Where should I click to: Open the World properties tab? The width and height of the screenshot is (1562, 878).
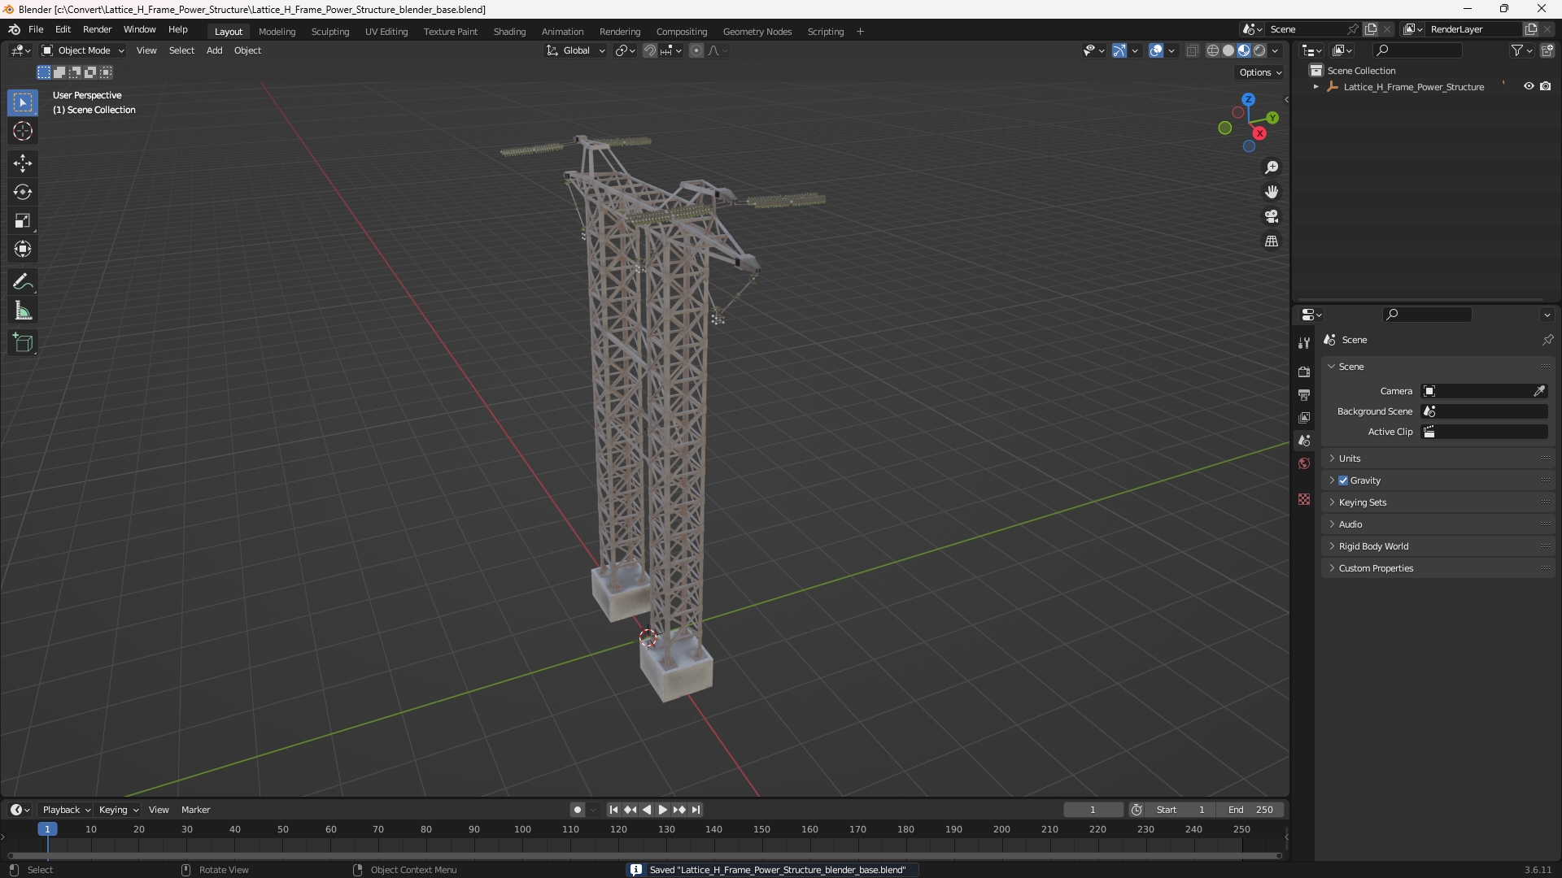point(1304,463)
